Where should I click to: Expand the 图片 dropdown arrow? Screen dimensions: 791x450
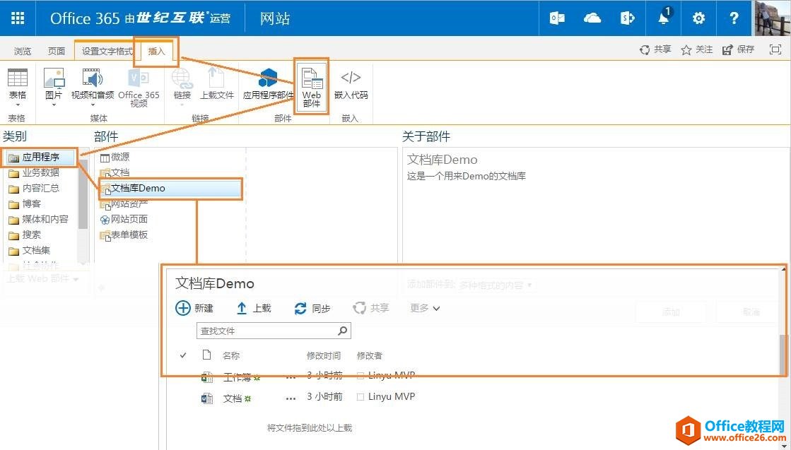[54, 105]
